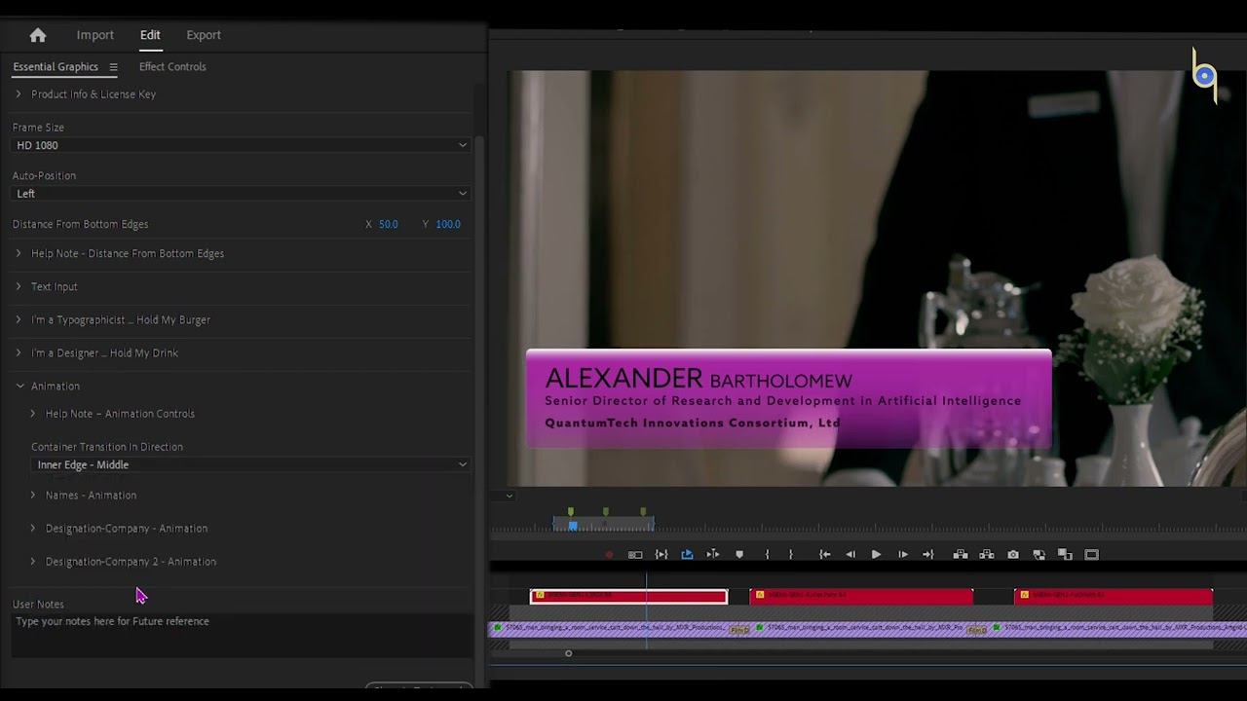Toggle the overlapping squares proxy icon
1247x701 pixels.
click(x=1065, y=555)
